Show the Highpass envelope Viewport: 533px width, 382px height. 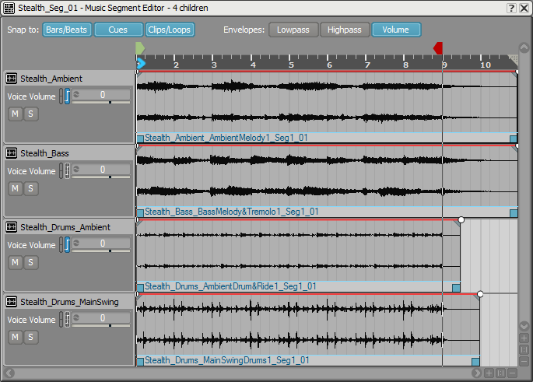click(345, 30)
